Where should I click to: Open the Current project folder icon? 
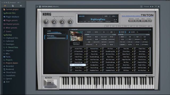[x=4, y=9]
